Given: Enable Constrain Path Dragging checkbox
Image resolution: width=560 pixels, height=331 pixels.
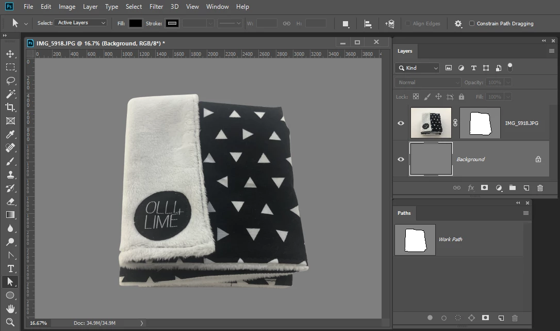Looking at the screenshot, I should pyautogui.click(x=472, y=23).
